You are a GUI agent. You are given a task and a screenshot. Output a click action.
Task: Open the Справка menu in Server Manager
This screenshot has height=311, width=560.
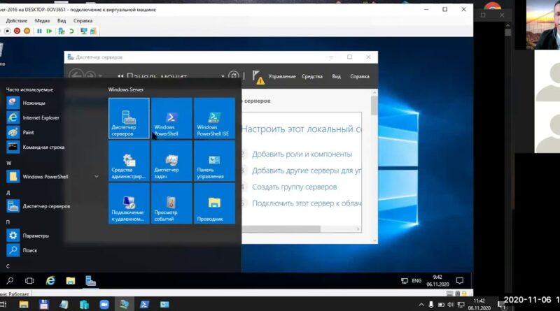pos(360,76)
